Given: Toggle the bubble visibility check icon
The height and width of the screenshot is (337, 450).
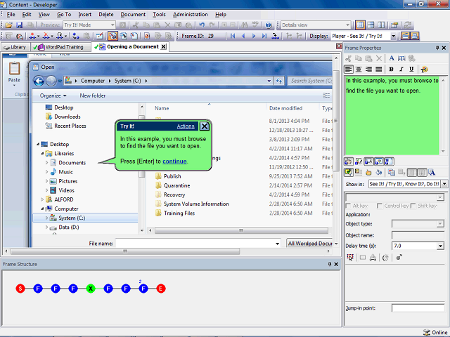Looking at the screenshot, I should click(x=349, y=172).
